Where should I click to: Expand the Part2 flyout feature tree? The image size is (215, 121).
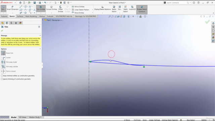tap(43, 20)
